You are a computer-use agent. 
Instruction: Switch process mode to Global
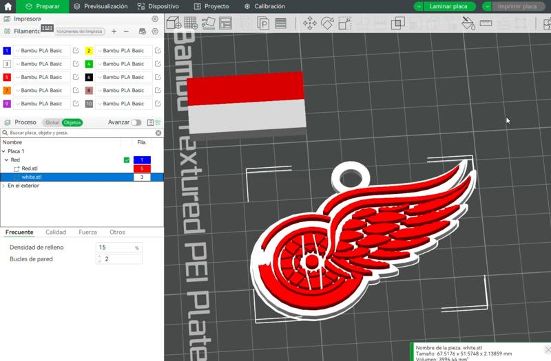52,122
